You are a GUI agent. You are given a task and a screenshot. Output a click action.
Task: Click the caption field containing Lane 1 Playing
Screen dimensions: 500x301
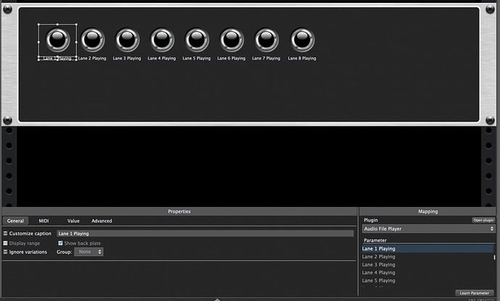coord(204,234)
